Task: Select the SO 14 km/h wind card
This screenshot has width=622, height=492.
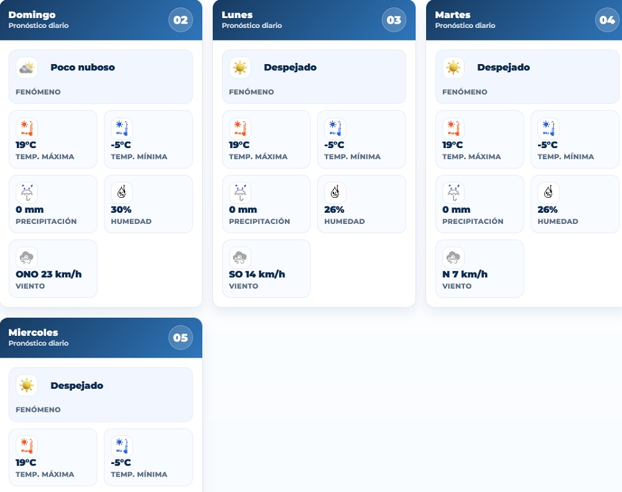Action: [266, 269]
